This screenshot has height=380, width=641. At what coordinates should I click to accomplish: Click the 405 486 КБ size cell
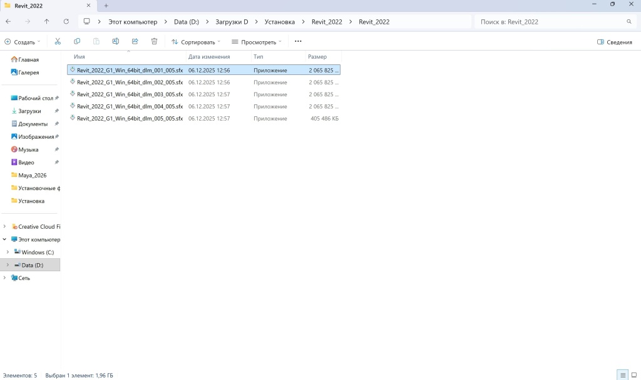(324, 119)
